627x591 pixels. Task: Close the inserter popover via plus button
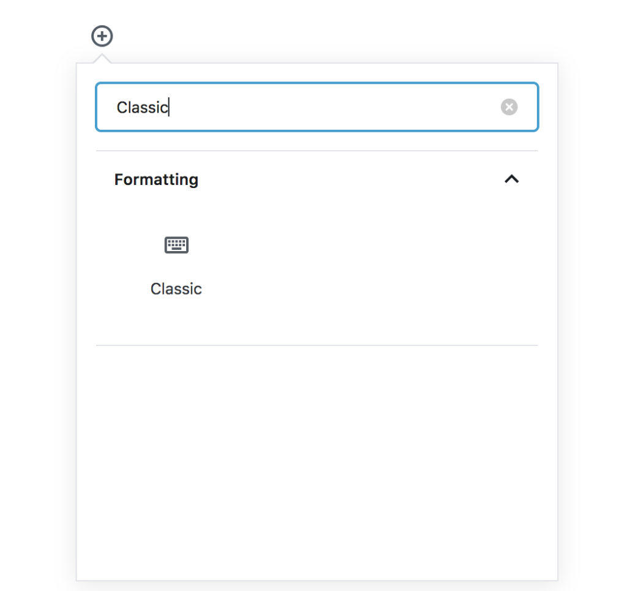[x=102, y=36]
